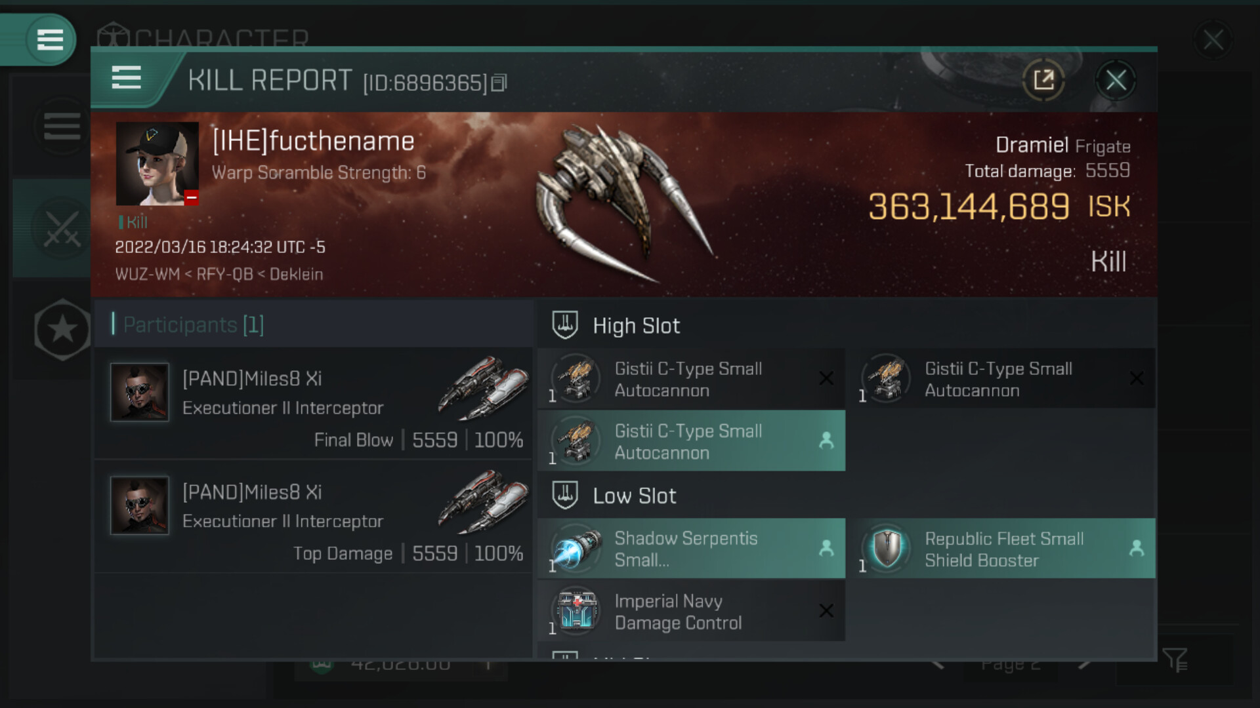Open the main menu in the top-left corner
Viewport: 1260px width, 708px height.
click(x=50, y=40)
